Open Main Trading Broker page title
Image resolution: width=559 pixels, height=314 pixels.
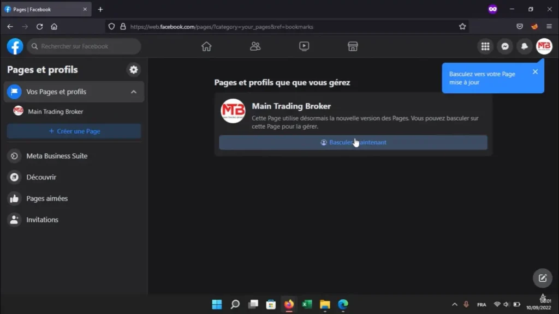(x=292, y=106)
